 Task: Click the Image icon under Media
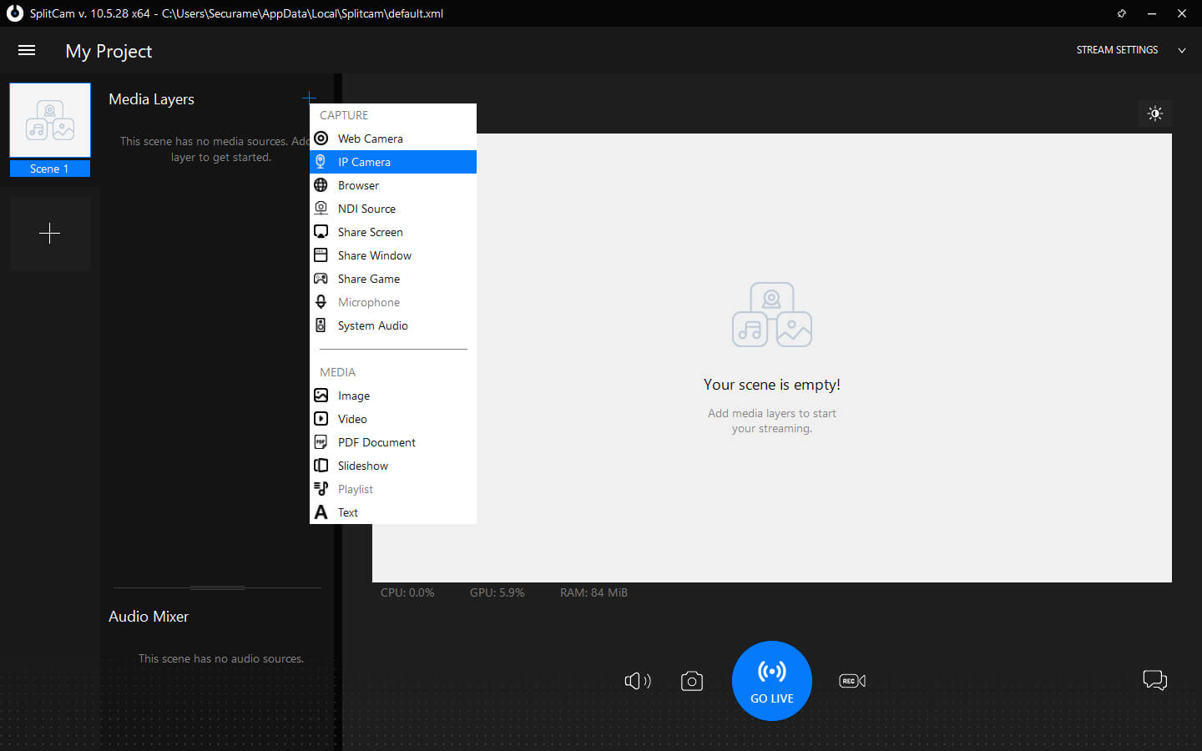[321, 396]
